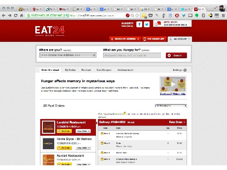The height and width of the screenshot is (170, 227).
Task: Reload the page with the refresh icon
Action: pyautogui.click(x=16, y=15)
